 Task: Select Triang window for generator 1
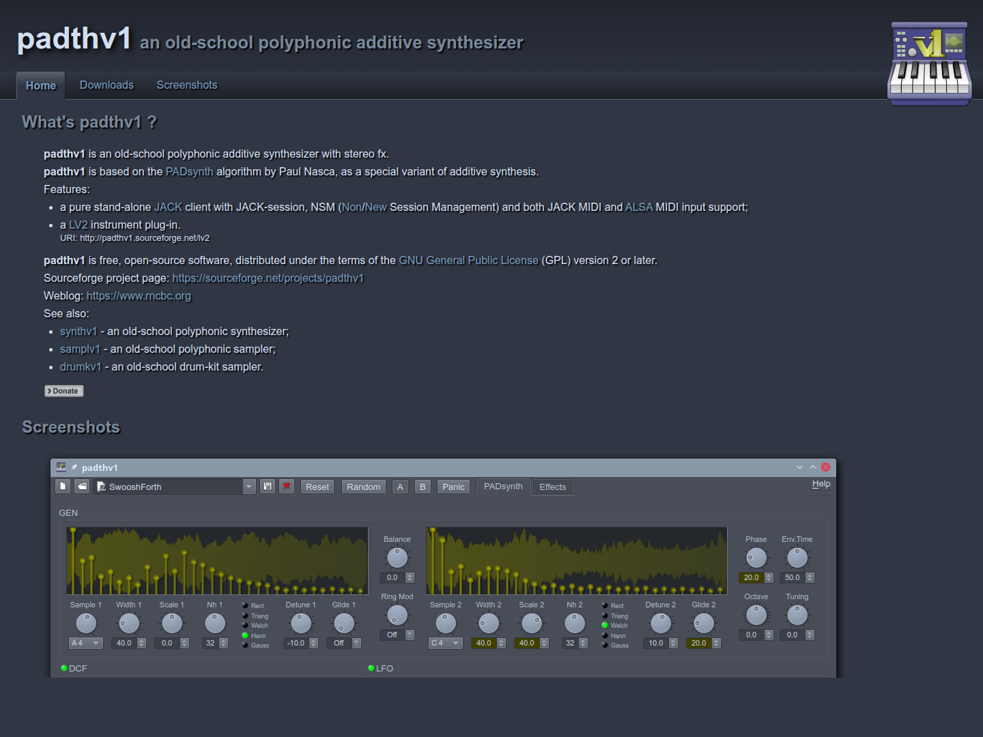(255, 616)
